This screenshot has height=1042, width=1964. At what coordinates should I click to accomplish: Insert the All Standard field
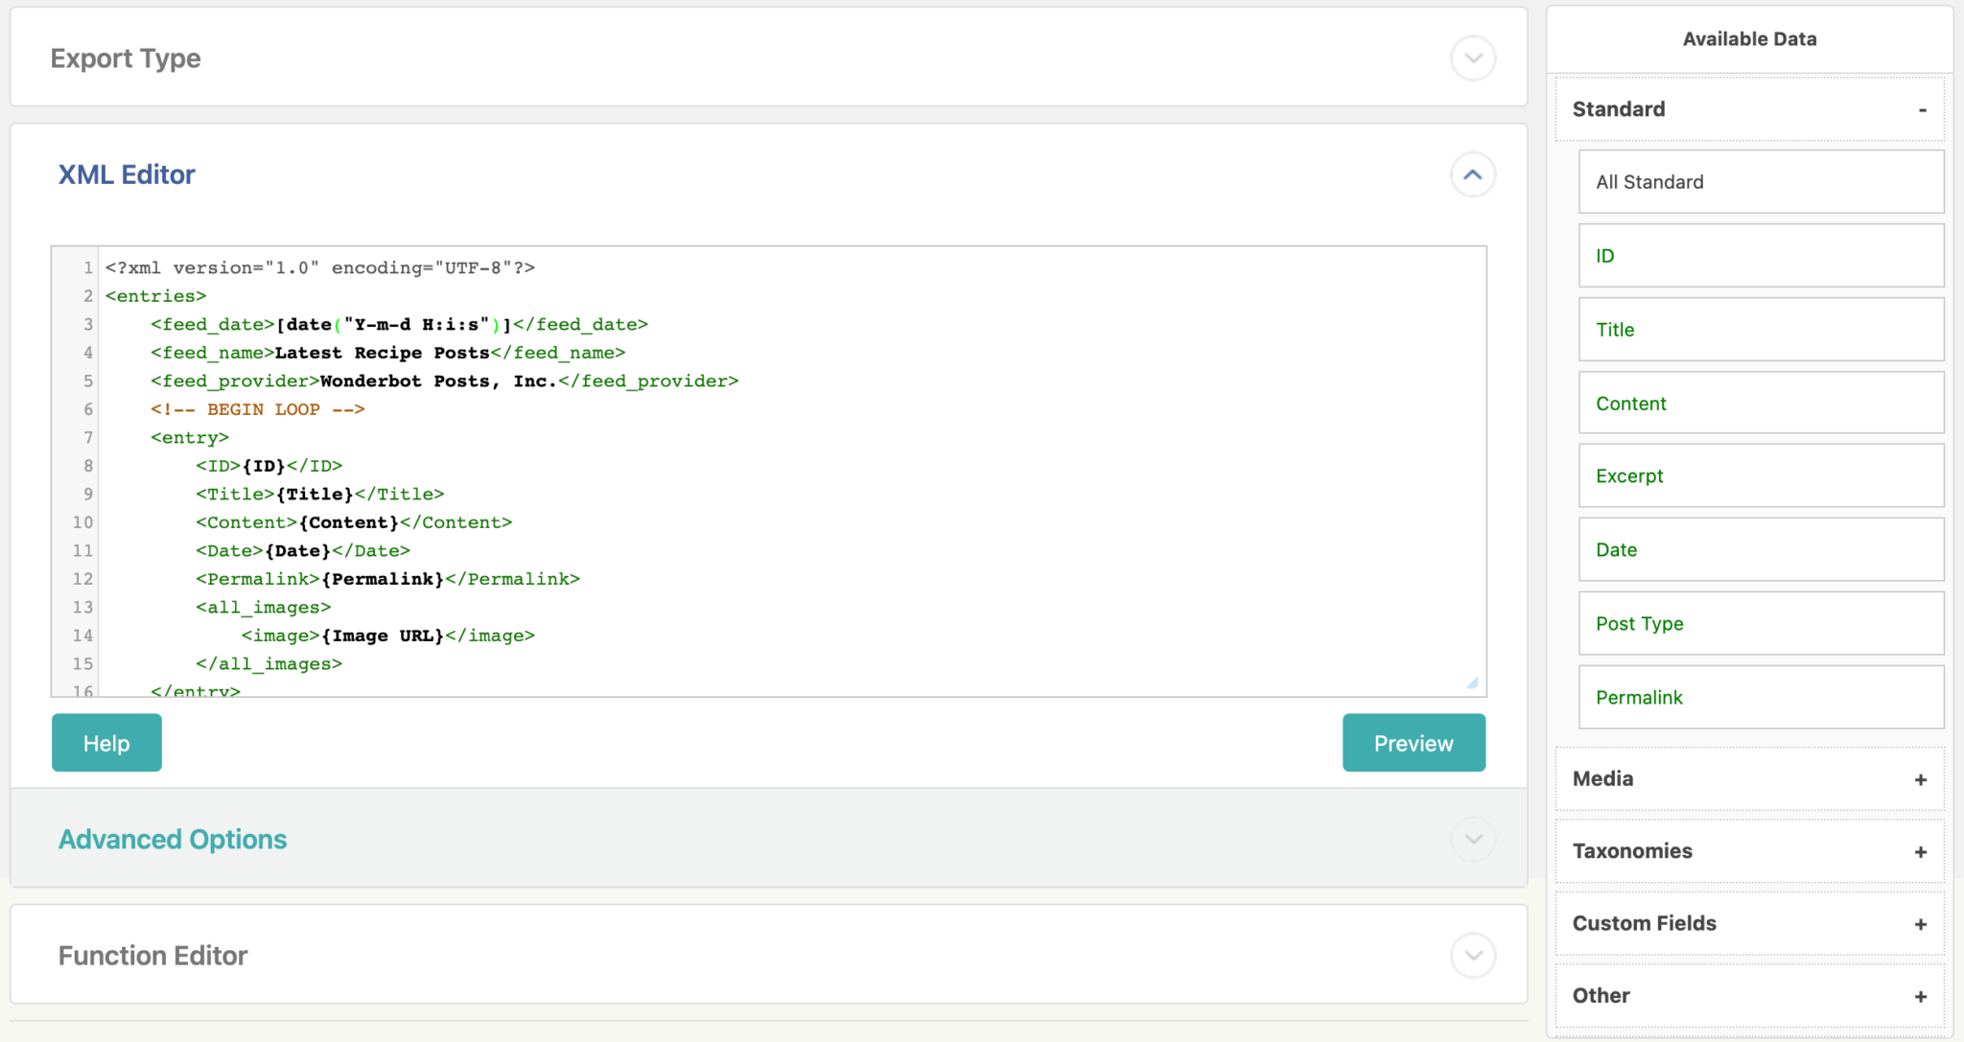point(1761,182)
